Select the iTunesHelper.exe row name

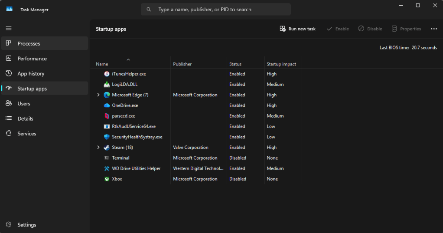[x=129, y=74]
